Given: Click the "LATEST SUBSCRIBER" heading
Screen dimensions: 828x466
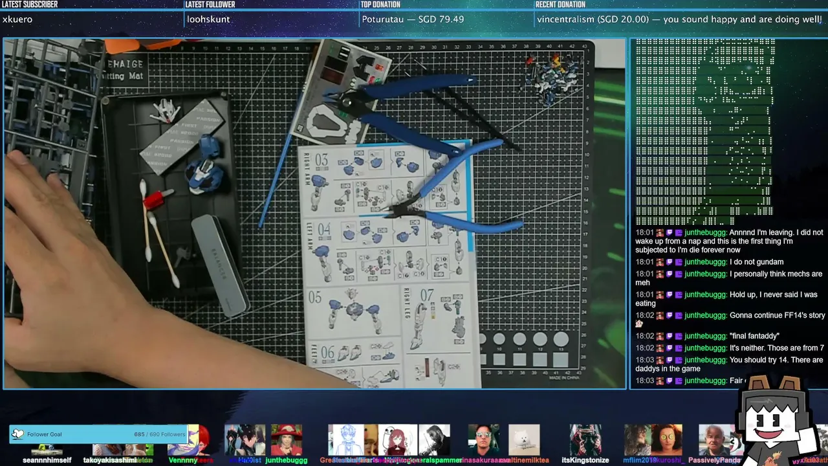Looking at the screenshot, I should (x=30, y=5).
